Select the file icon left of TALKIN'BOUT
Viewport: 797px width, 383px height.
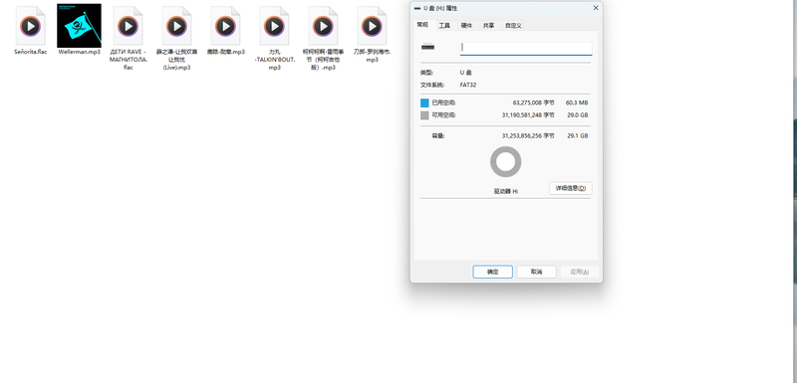(x=226, y=26)
